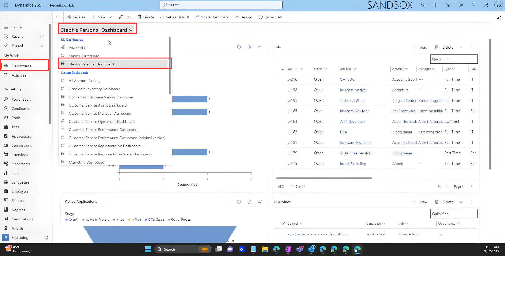Click the top global Search box

[221, 5]
